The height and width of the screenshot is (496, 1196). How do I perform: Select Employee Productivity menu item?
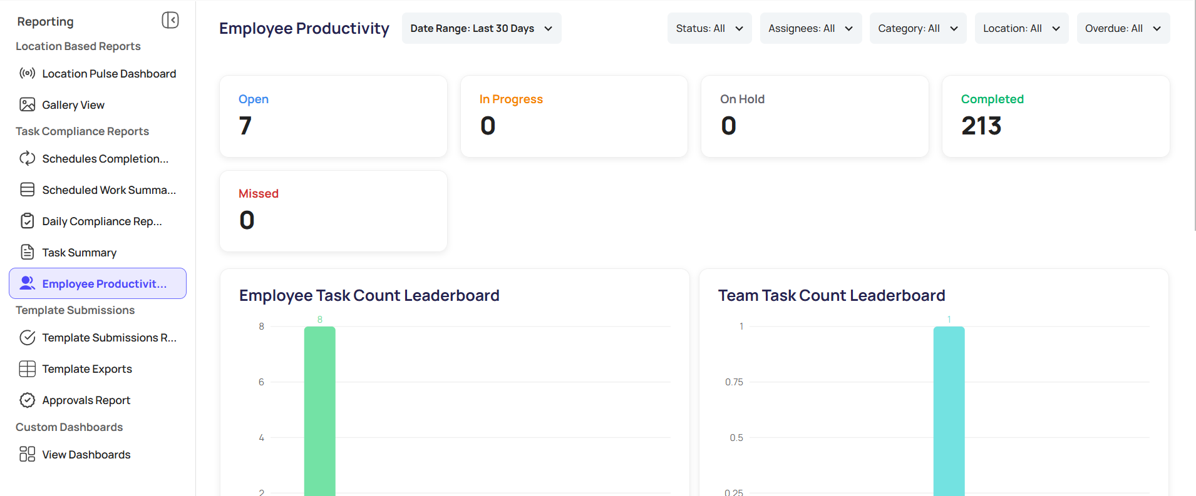pos(98,283)
